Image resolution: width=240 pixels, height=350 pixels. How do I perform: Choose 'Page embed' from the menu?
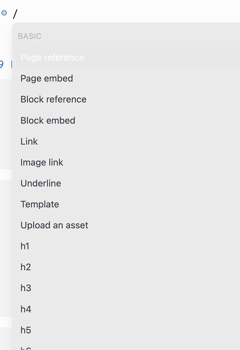[47, 78]
